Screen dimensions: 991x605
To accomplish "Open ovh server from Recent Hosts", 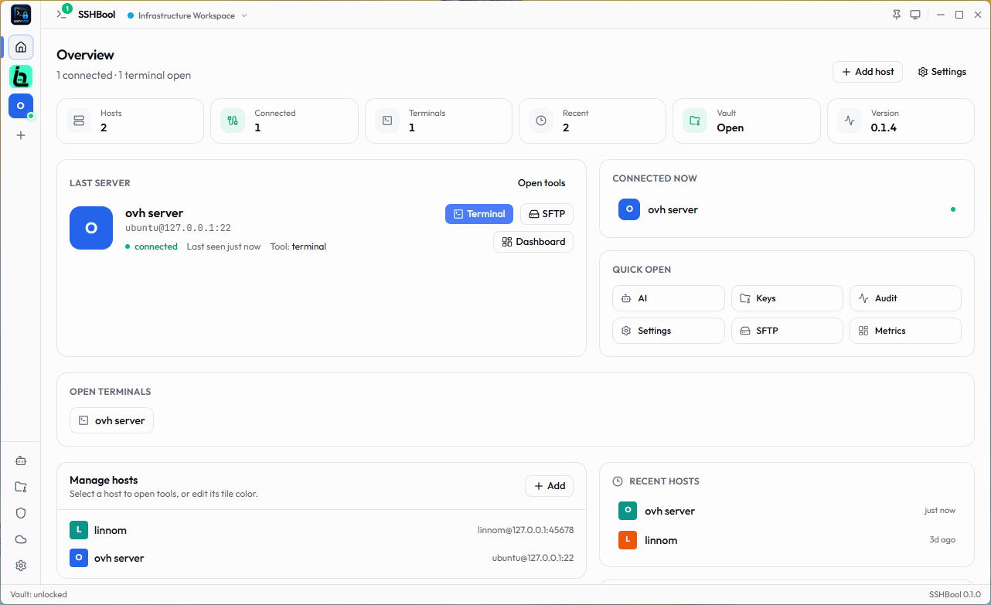I will (x=787, y=511).
